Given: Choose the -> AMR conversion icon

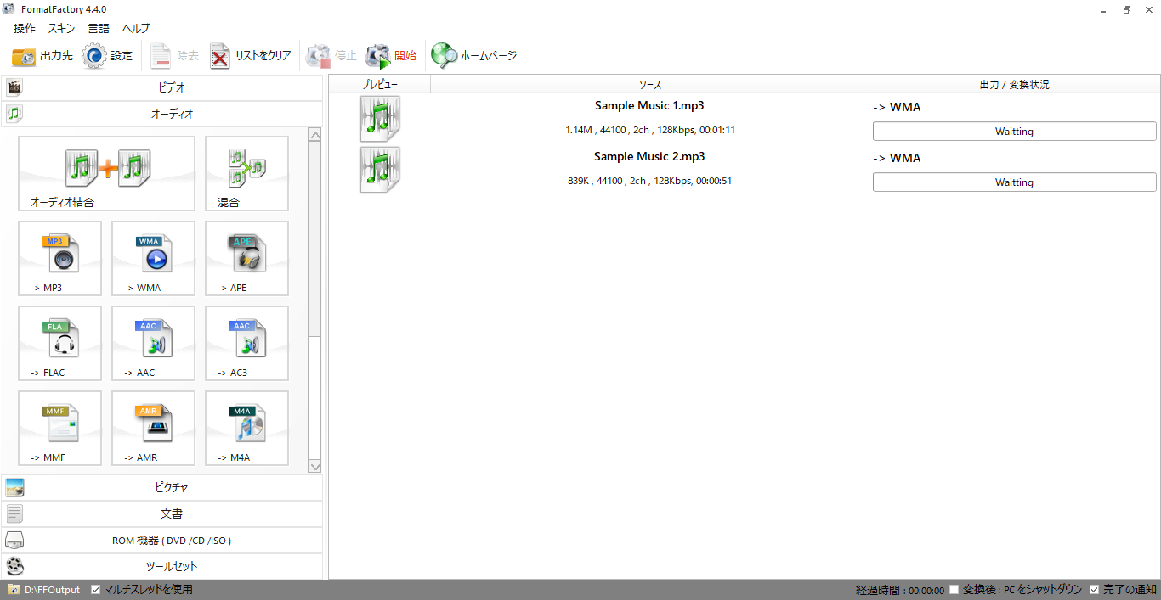Looking at the screenshot, I should coord(153,429).
